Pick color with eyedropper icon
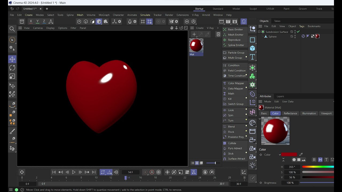Screen dimensions: 342x192 click(301, 154)
